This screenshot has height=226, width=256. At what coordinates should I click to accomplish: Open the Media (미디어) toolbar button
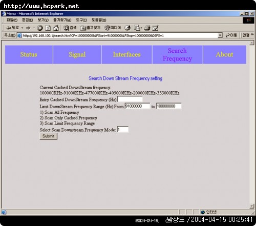[113, 28]
